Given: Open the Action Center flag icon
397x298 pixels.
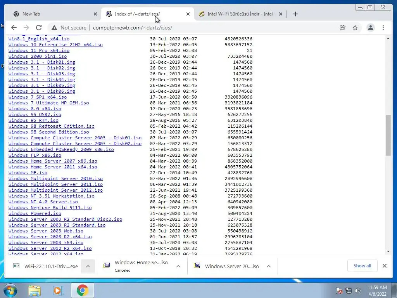Looking at the screenshot, I should (339, 291).
